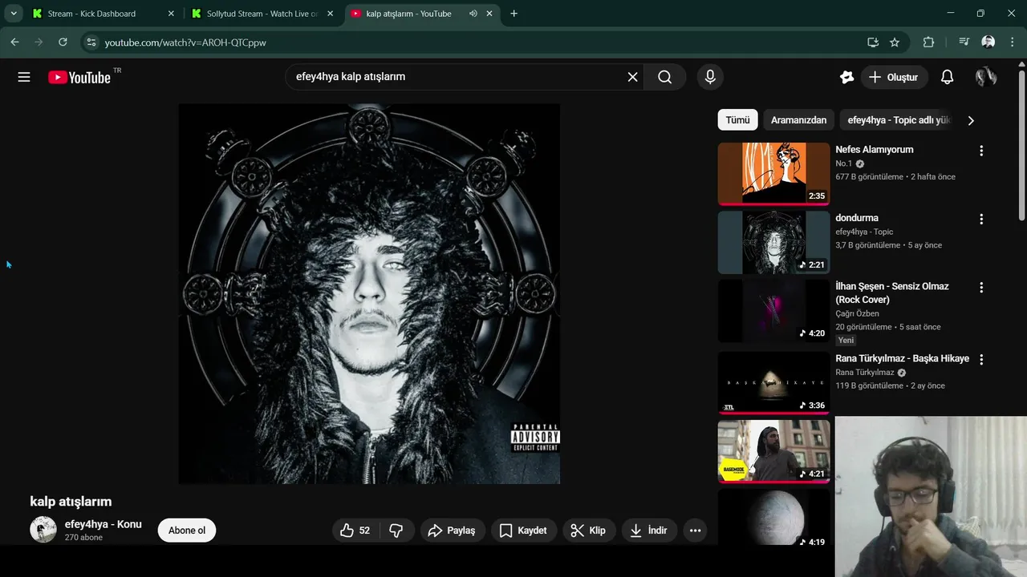1027x577 pixels.
Task: Open efey4hya channel avatar
Action: pyautogui.click(x=43, y=530)
